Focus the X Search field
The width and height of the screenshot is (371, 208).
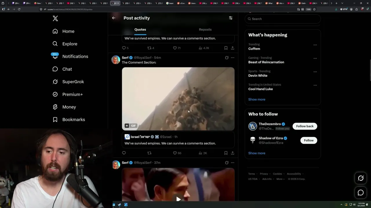tap(283, 19)
